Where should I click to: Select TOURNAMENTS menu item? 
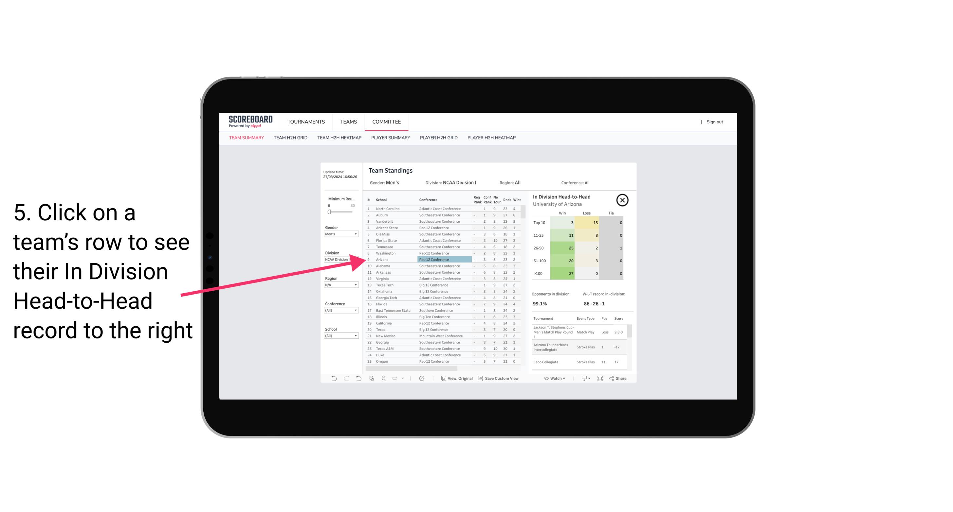click(306, 122)
